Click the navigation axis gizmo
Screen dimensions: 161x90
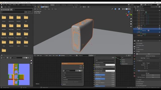pos(129,14)
